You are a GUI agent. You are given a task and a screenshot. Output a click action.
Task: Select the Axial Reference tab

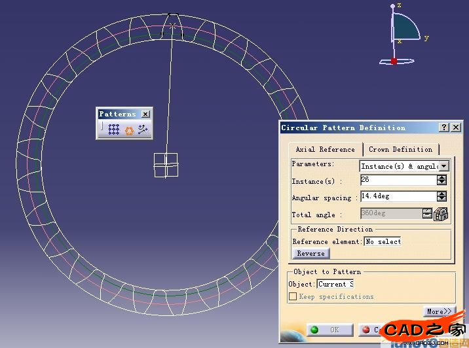[325, 149]
